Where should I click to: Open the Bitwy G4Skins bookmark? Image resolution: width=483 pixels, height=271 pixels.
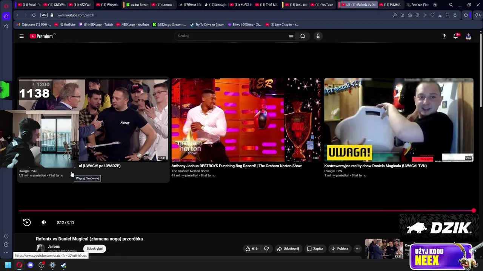click(245, 24)
